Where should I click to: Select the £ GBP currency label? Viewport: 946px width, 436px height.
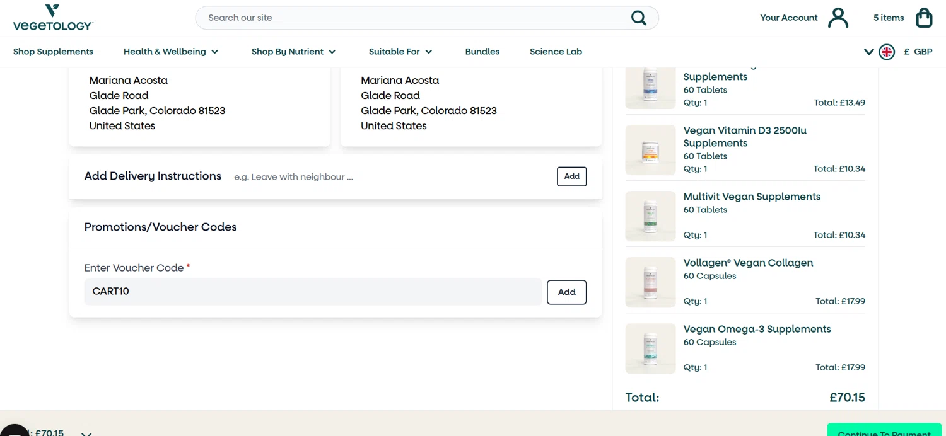click(x=918, y=52)
